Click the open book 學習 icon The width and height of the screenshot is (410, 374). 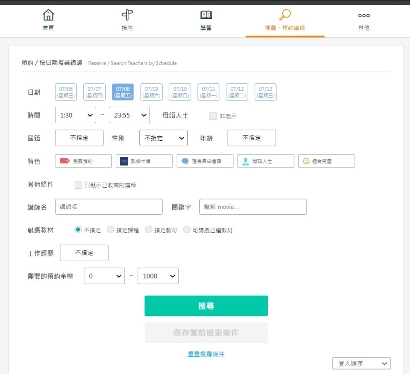(206, 16)
